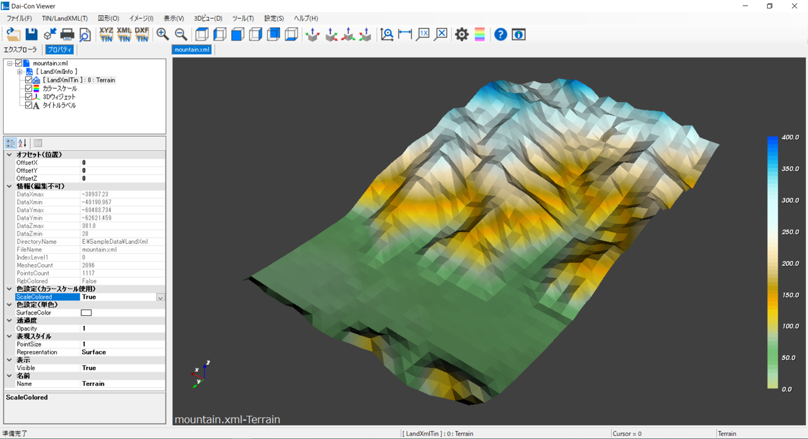Open the settings gear icon
The image size is (808, 439).
point(462,34)
